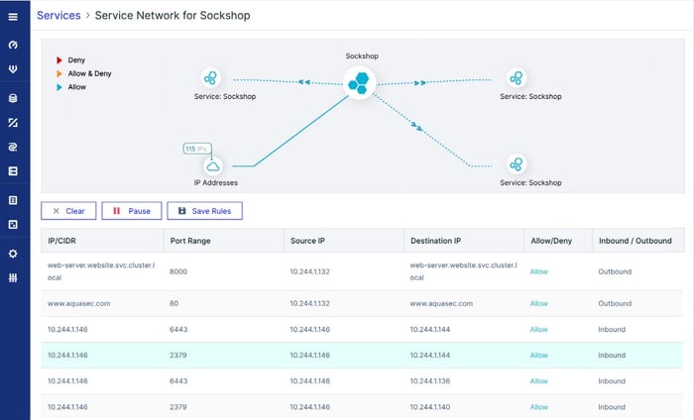Click the Save Rules button
The width and height of the screenshot is (694, 420).
click(x=204, y=211)
